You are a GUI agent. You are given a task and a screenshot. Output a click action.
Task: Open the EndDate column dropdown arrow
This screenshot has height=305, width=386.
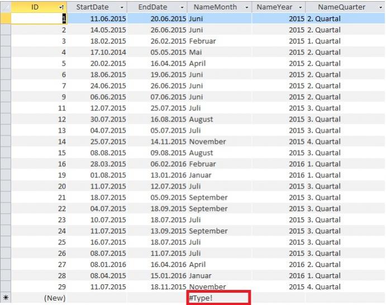(x=182, y=7)
